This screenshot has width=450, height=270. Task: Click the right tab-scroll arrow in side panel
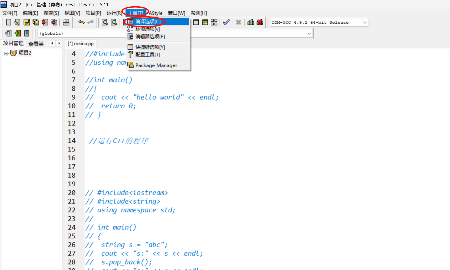pyautogui.click(x=59, y=43)
